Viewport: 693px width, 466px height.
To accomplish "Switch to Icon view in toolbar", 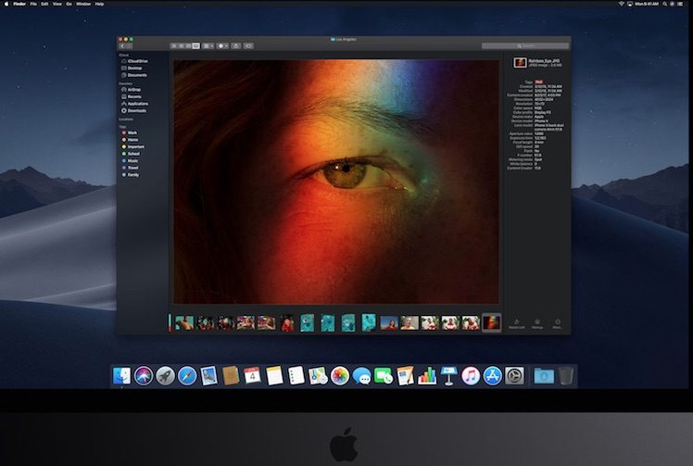I will click(173, 45).
